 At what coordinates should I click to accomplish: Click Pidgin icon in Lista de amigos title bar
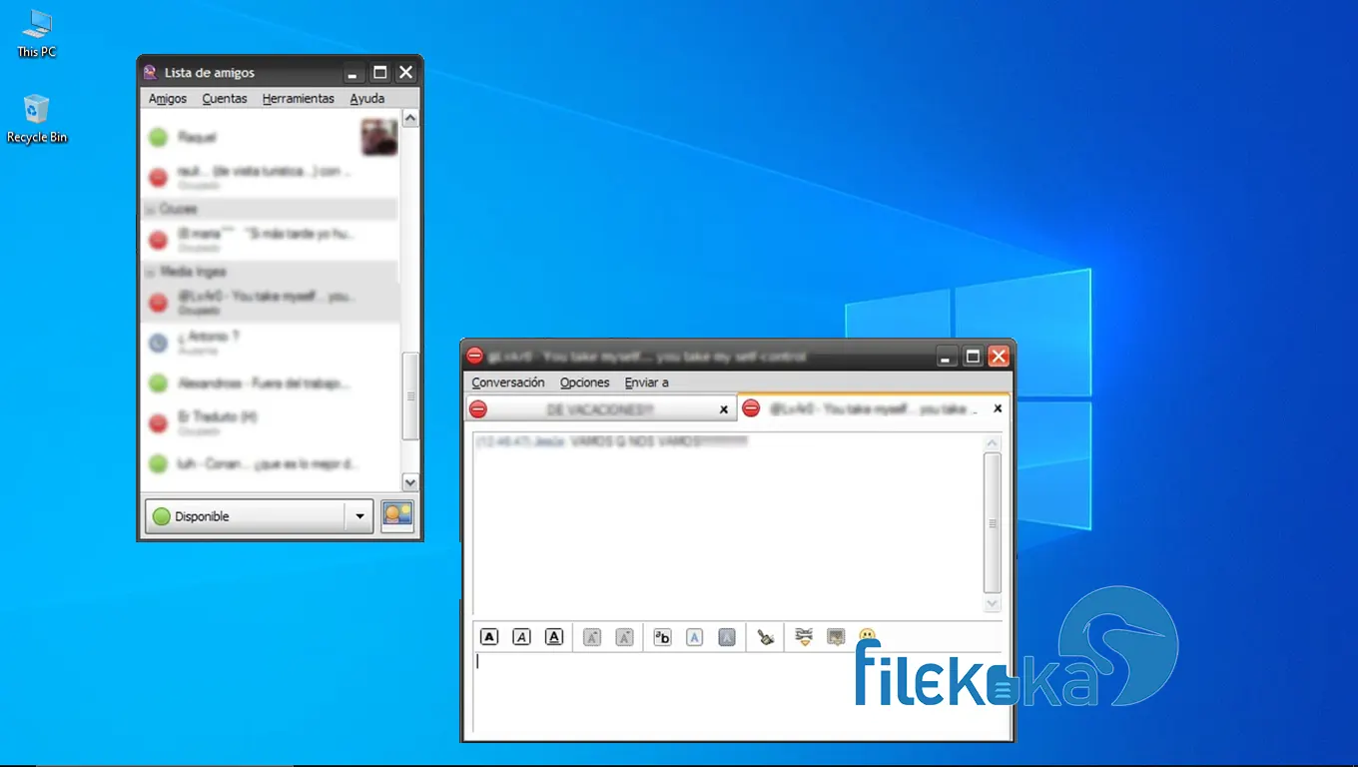coord(151,72)
